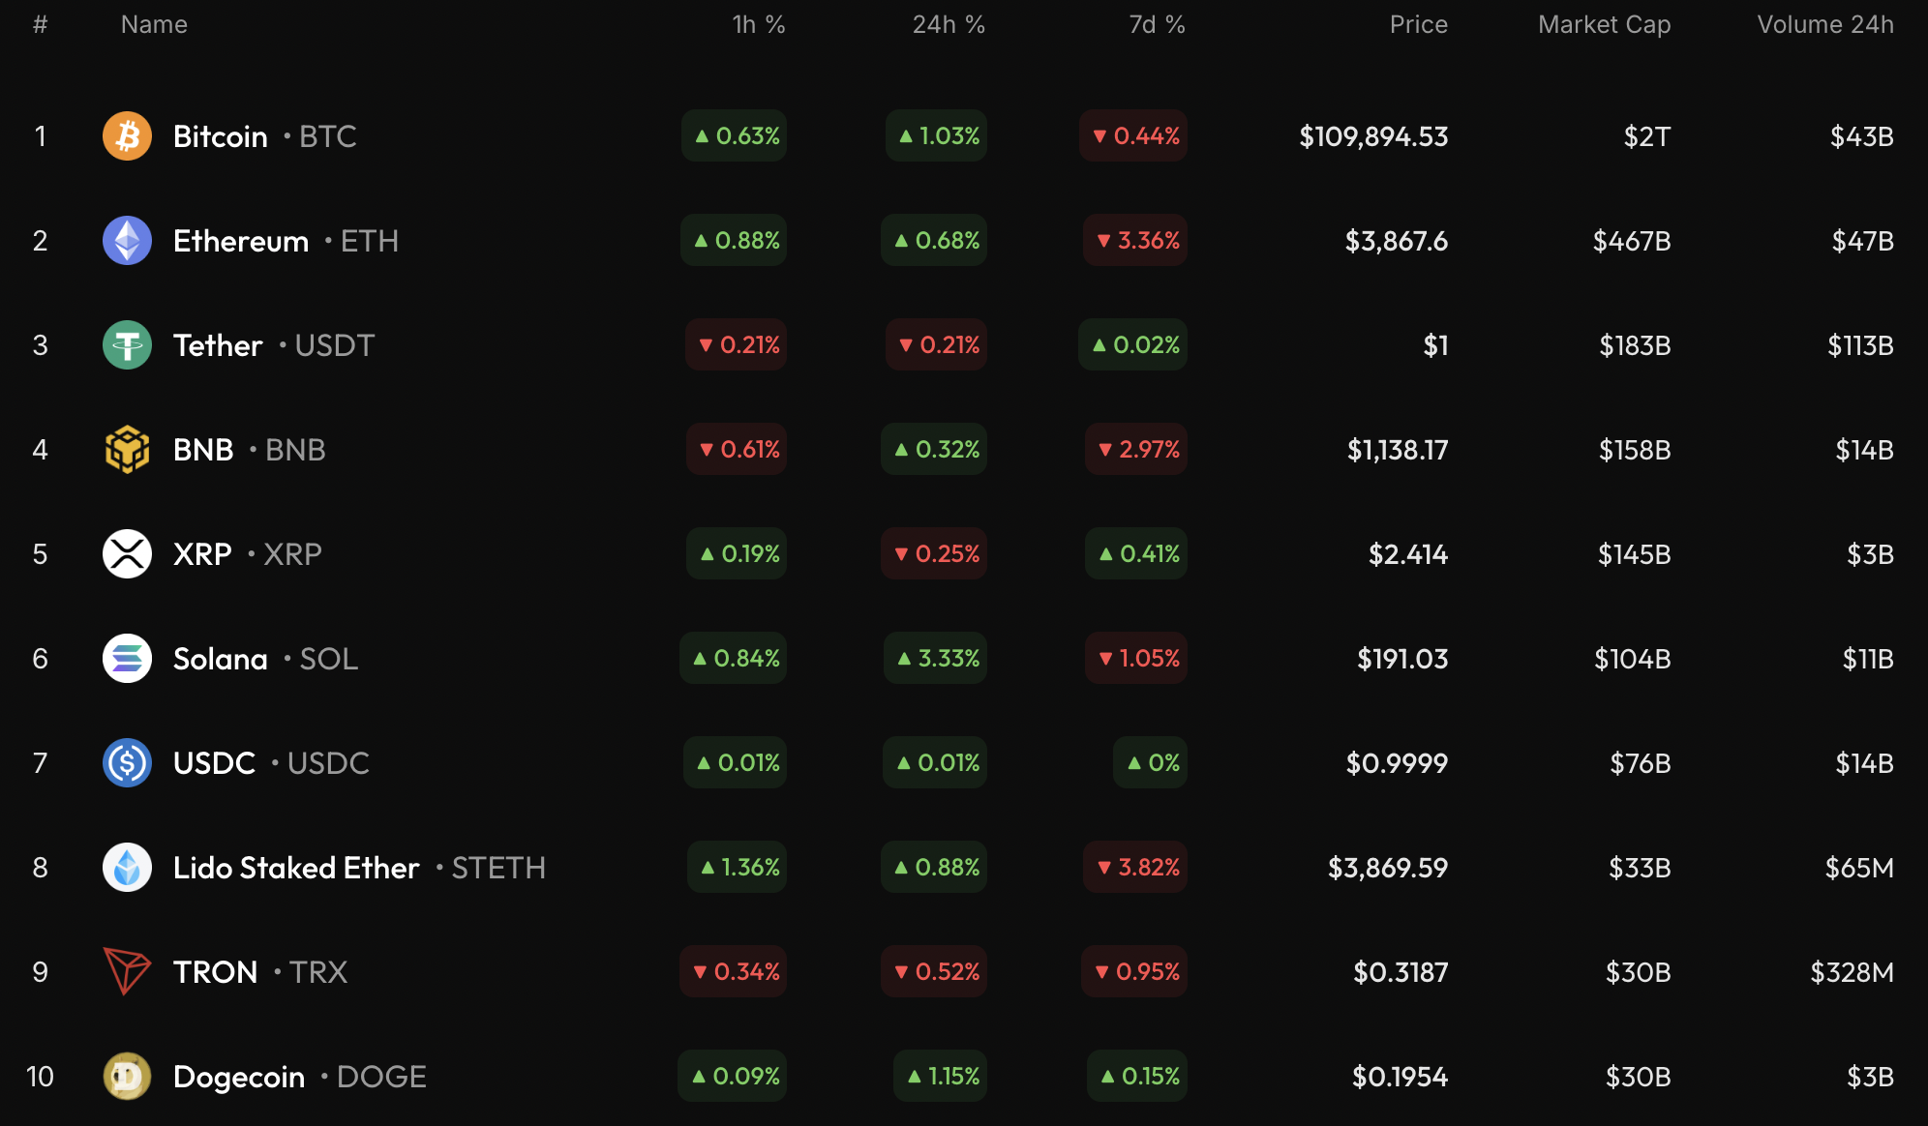This screenshot has width=1928, height=1126.
Task: Sort by the 7d % column header
Action: 1157,25
